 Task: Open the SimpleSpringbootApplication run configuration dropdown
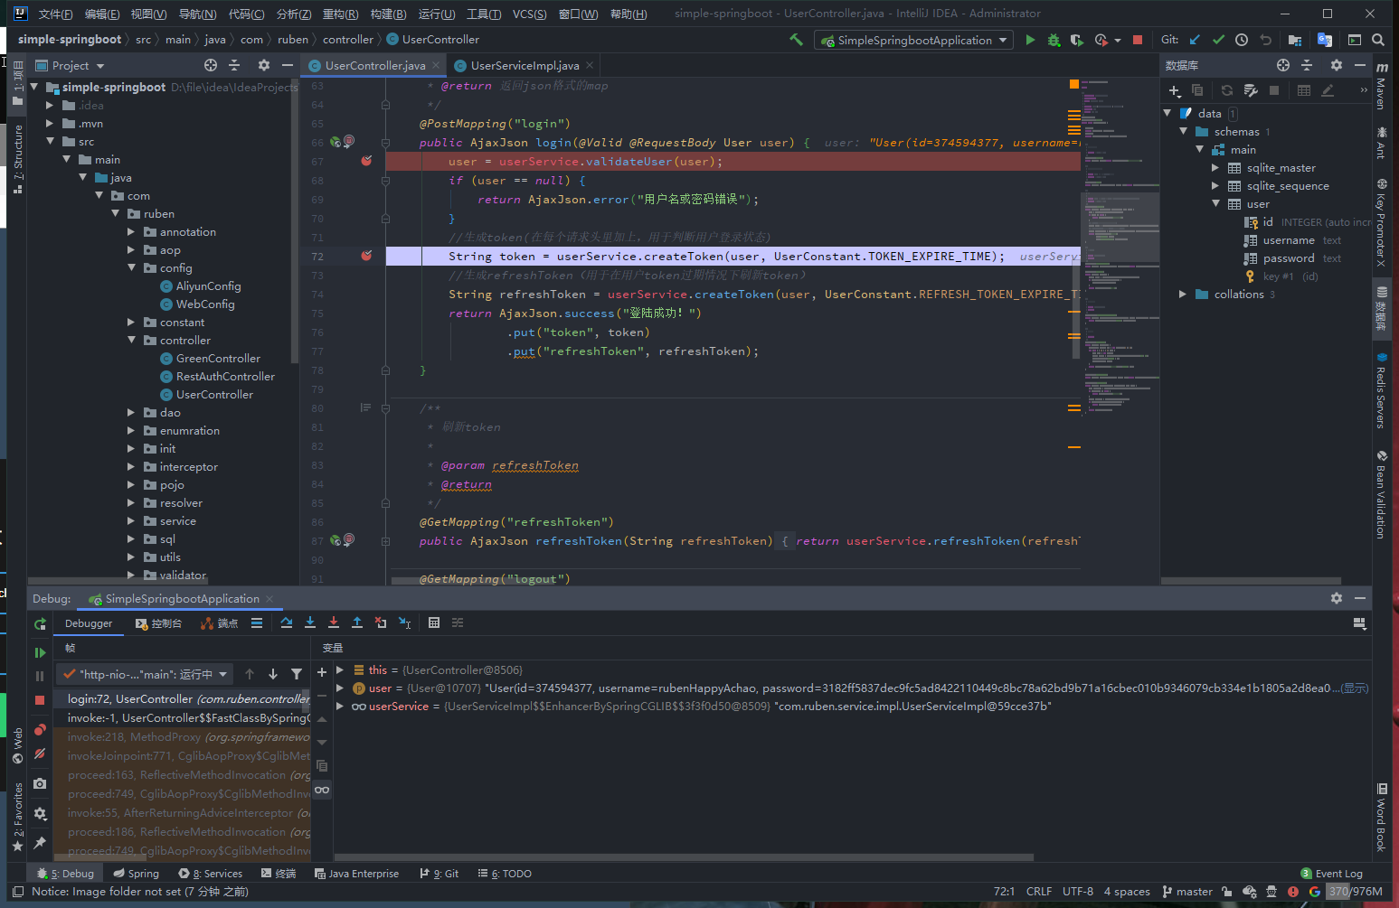click(x=913, y=40)
